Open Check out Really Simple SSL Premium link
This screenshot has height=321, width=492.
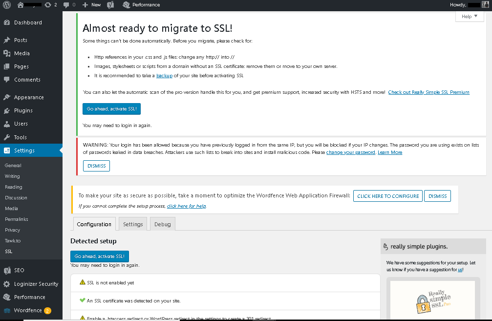tap(428, 92)
